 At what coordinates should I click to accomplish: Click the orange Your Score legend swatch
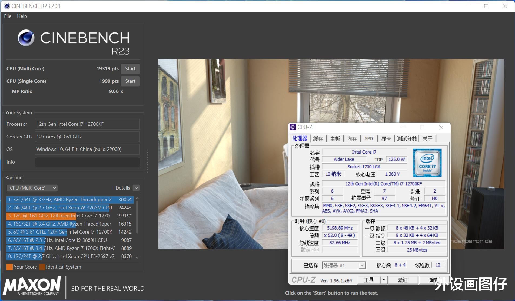coord(10,267)
